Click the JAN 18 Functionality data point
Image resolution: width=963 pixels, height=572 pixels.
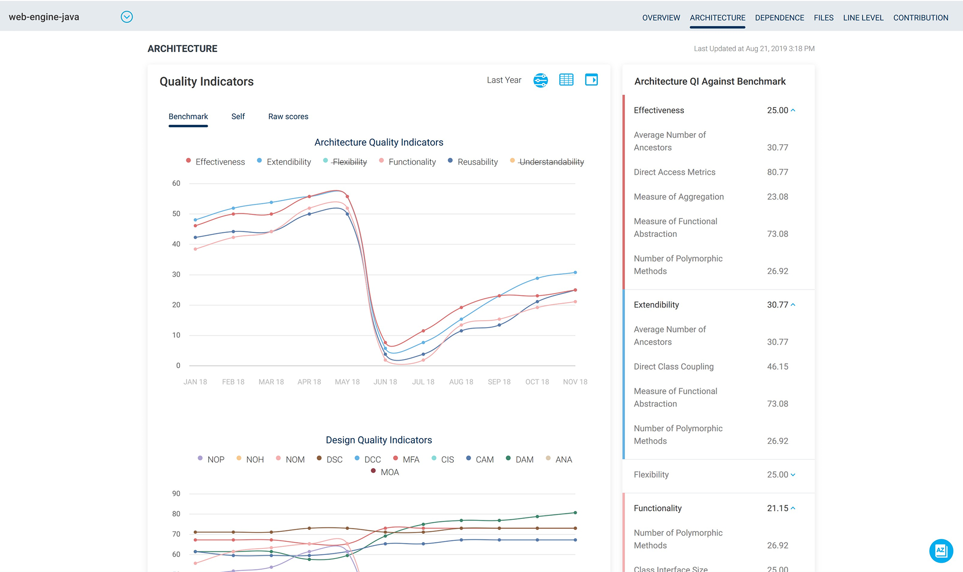[x=196, y=249]
